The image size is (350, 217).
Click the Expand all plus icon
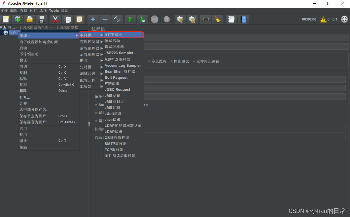pos(93,19)
